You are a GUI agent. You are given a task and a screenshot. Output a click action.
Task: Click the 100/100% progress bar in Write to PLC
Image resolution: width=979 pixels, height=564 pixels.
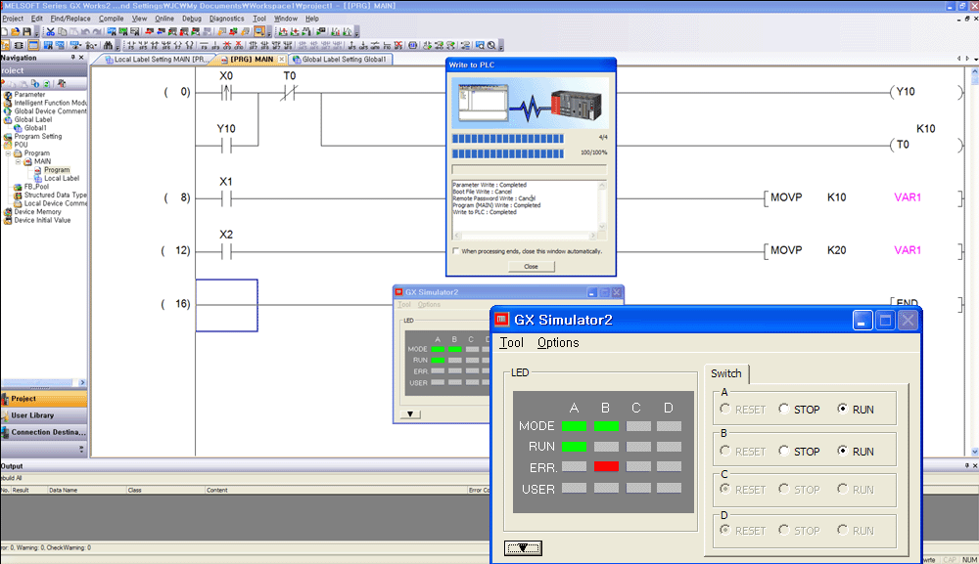tap(507, 153)
